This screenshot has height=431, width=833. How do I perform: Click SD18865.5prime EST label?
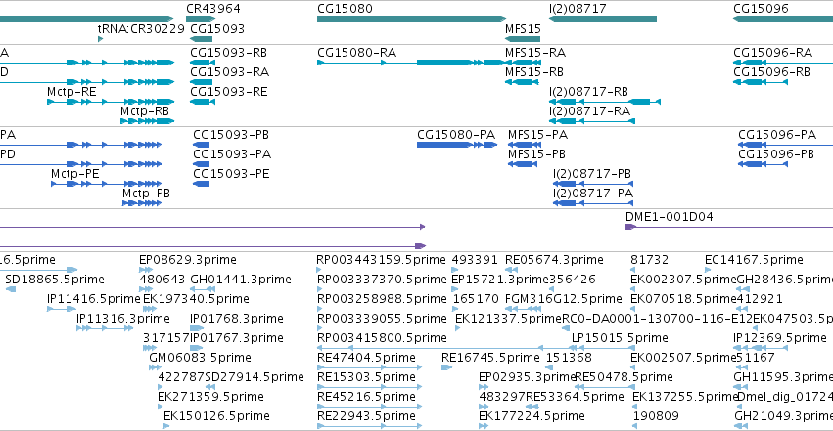pyautogui.click(x=55, y=279)
